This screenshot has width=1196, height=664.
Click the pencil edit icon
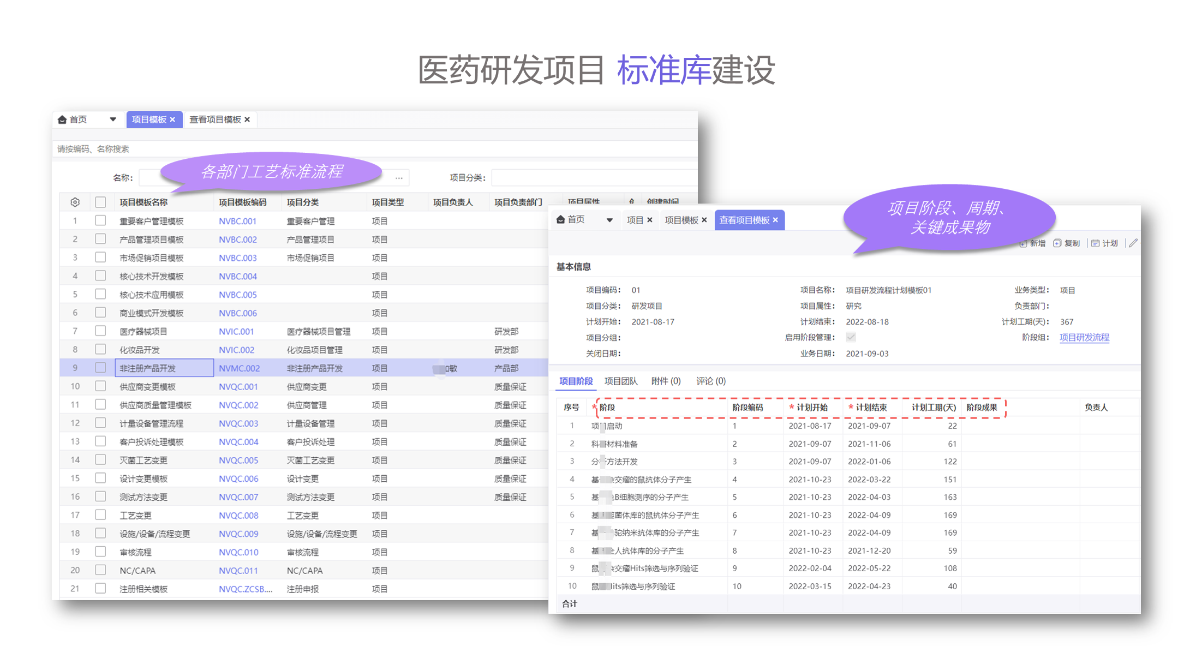[1133, 243]
